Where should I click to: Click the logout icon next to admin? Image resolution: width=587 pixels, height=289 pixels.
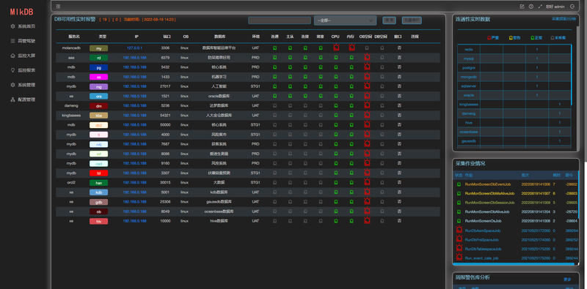tap(572, 7)
